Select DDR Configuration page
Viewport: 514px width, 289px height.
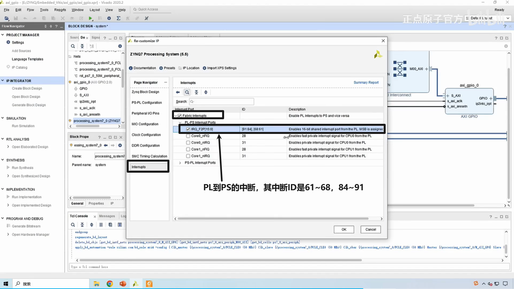point(146,146)
